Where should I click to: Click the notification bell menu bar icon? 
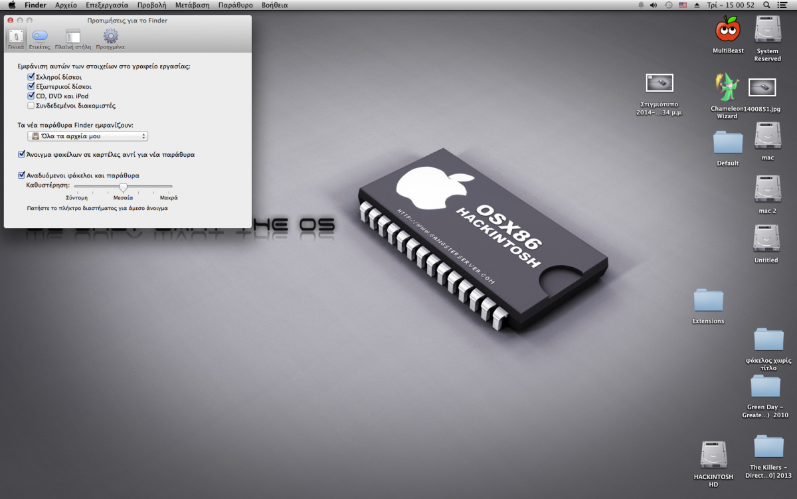point(641,5)
